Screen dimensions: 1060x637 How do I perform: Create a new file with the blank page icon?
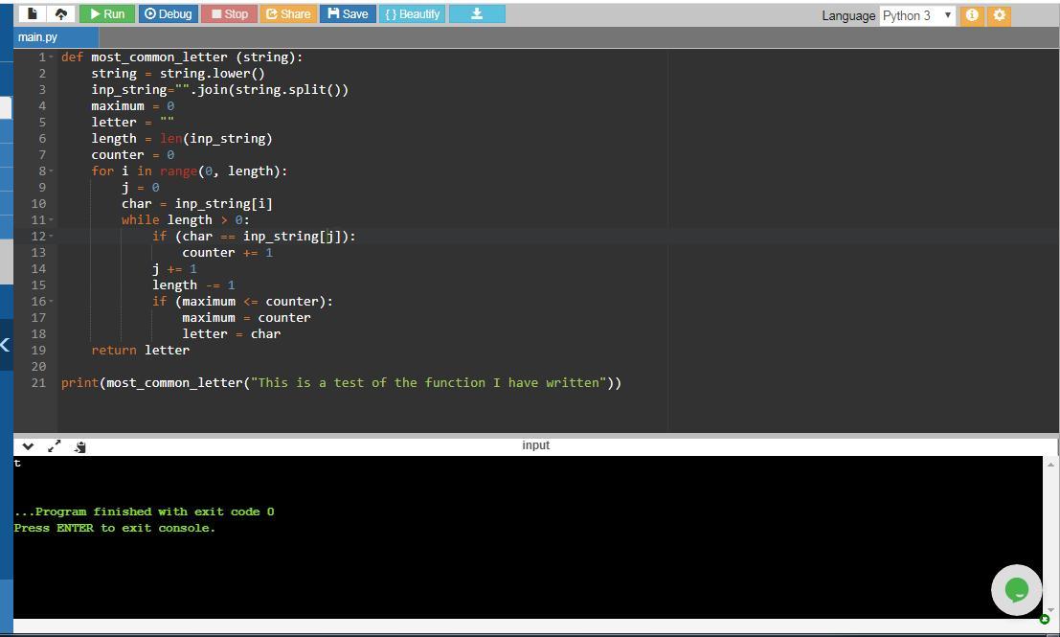coord(33,14)
